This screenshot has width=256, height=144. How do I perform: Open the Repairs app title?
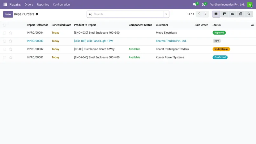point(15,5)
